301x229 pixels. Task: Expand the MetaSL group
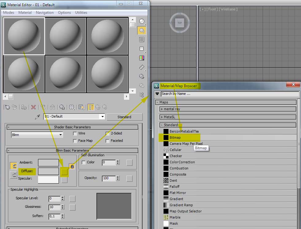228,117
